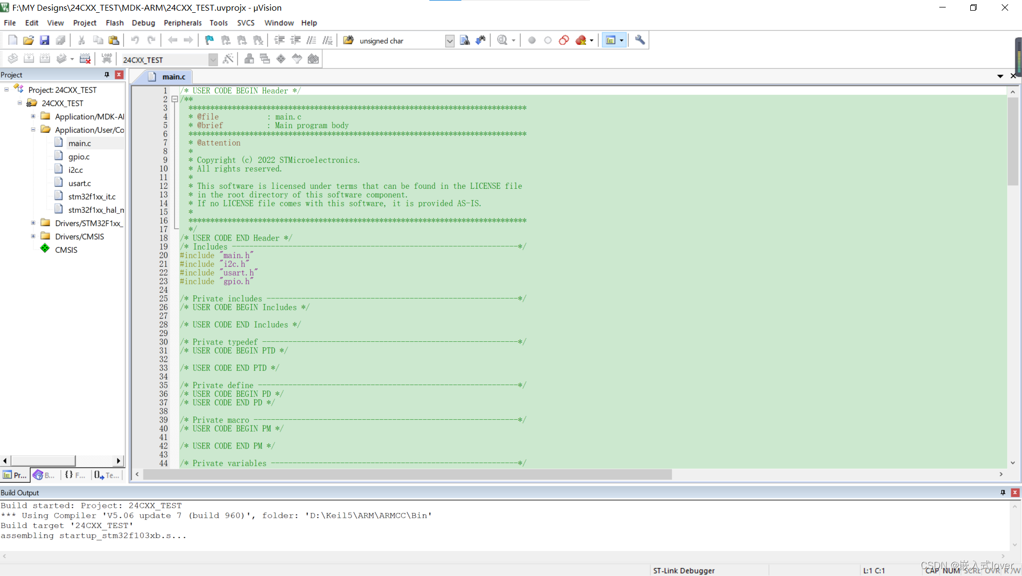Open the 24CXX_TEST target selection dropdown
Screen dimensions: 1022x576
[213, 60]
